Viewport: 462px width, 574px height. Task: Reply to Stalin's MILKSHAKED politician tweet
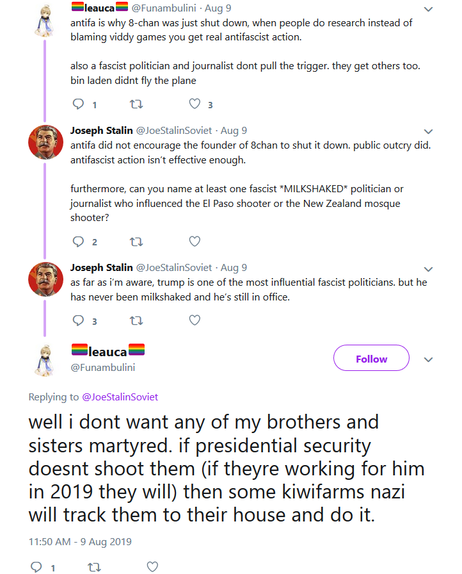click(x=78, y=242)
